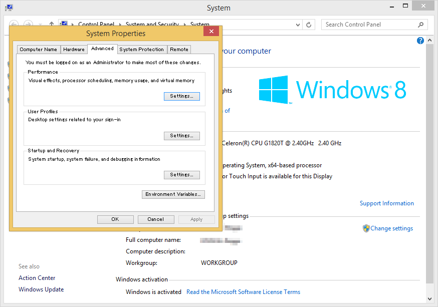The height and width of the screenshot is (307, 438).
Task: Open the System Protection tab
Action: [142, 50]
